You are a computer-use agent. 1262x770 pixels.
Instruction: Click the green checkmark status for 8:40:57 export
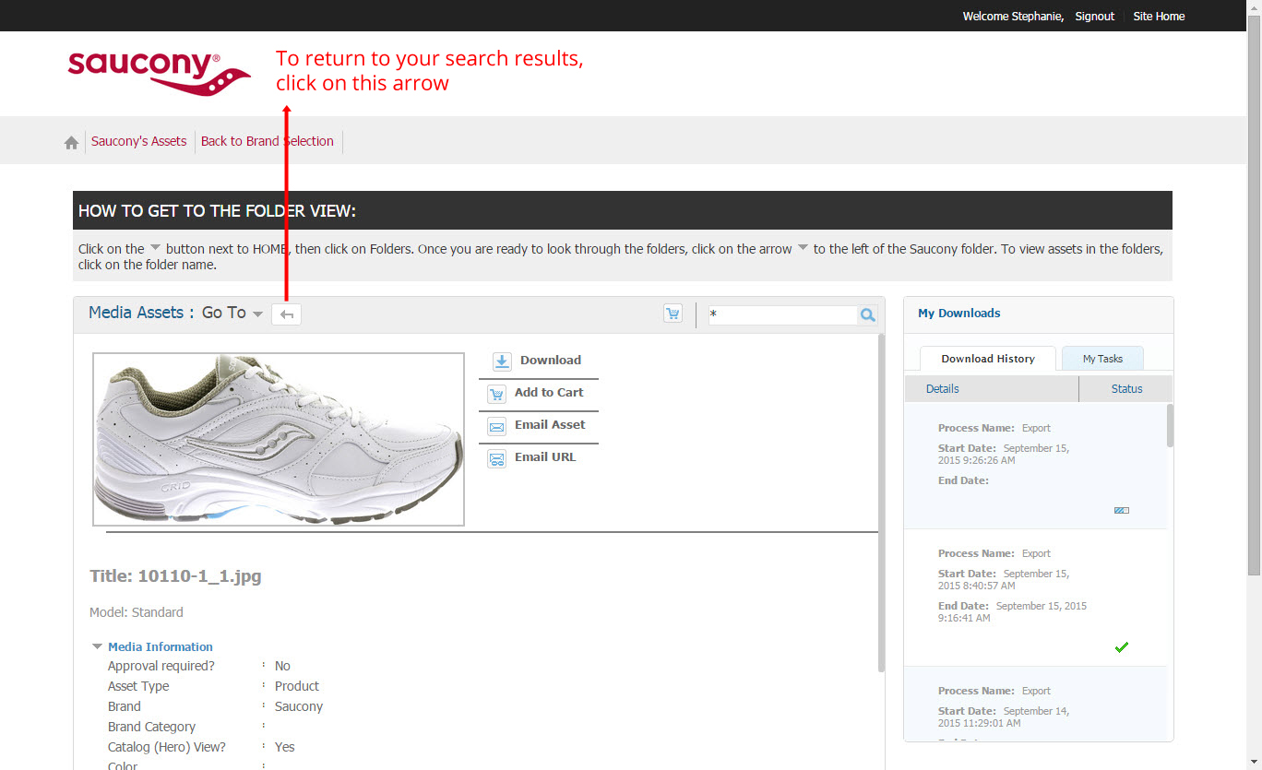click(1122, 647)
